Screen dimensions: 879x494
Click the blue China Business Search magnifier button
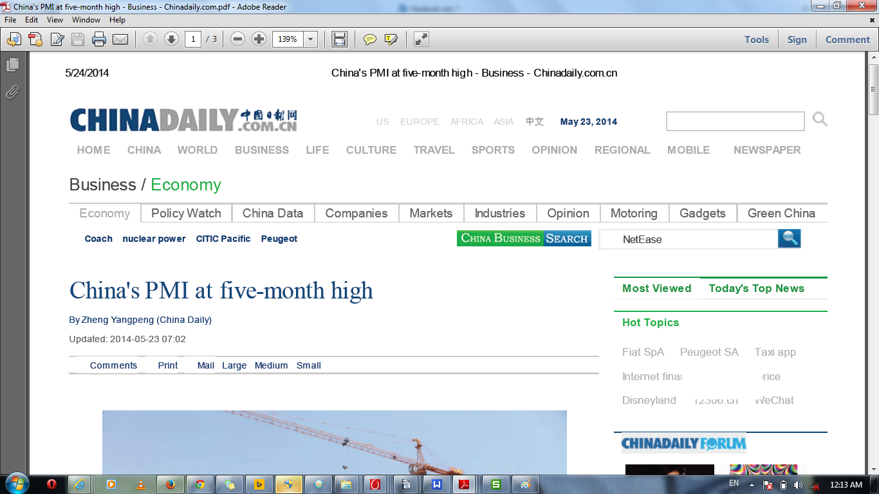pos(790,239)
